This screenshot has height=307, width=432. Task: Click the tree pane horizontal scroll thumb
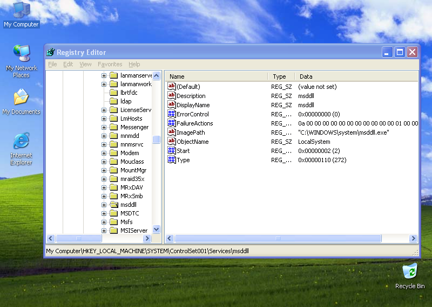point(79,238)
